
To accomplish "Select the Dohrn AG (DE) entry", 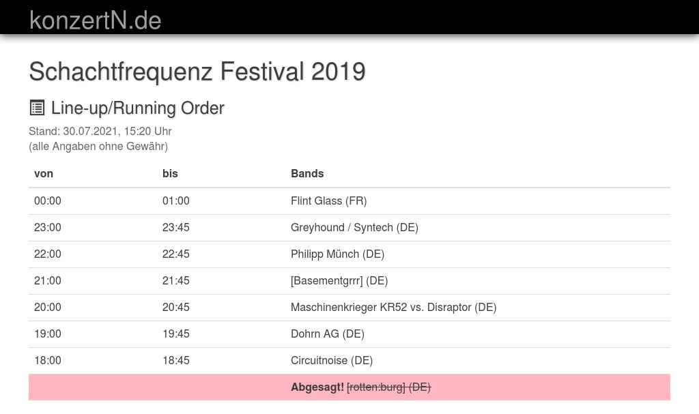I will [327, 334].
